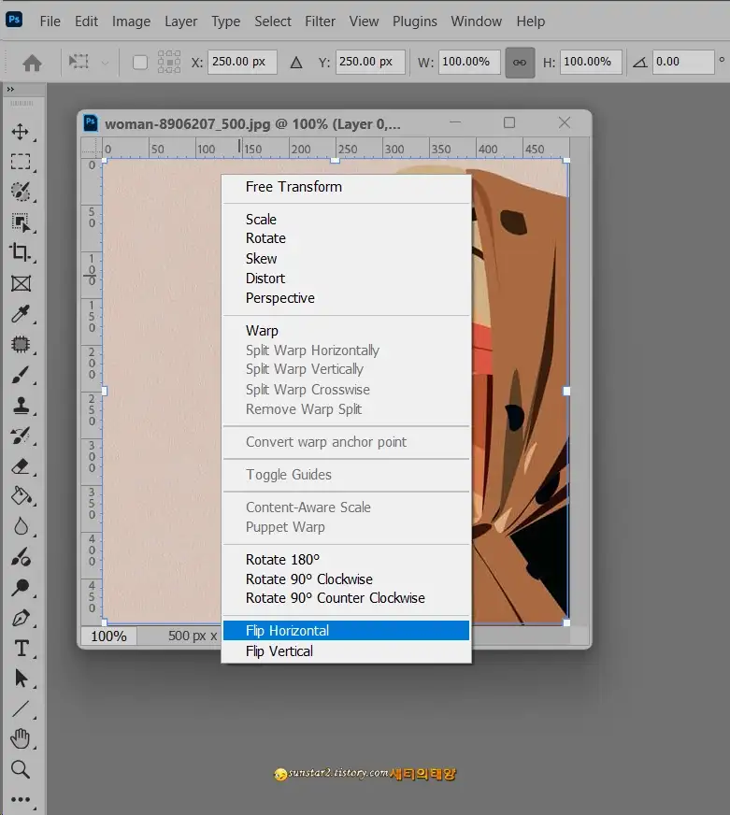Click the W width percentage field

tap(469, 62)
